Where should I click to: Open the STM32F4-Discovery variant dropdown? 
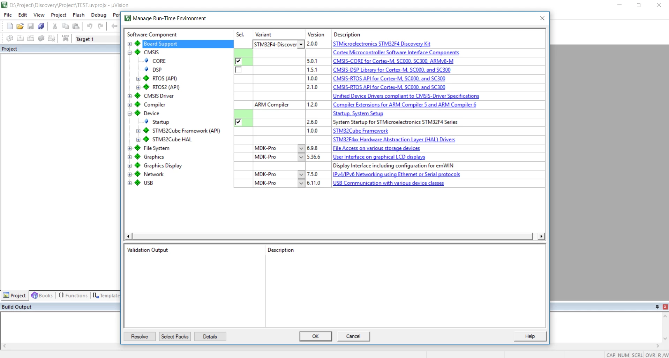pos(301,44)
